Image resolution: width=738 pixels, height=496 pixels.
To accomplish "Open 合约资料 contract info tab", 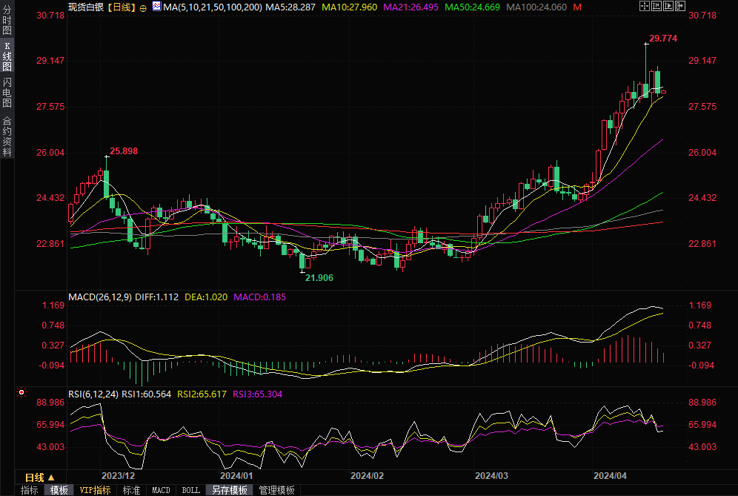I will click(x=7, y=136).
